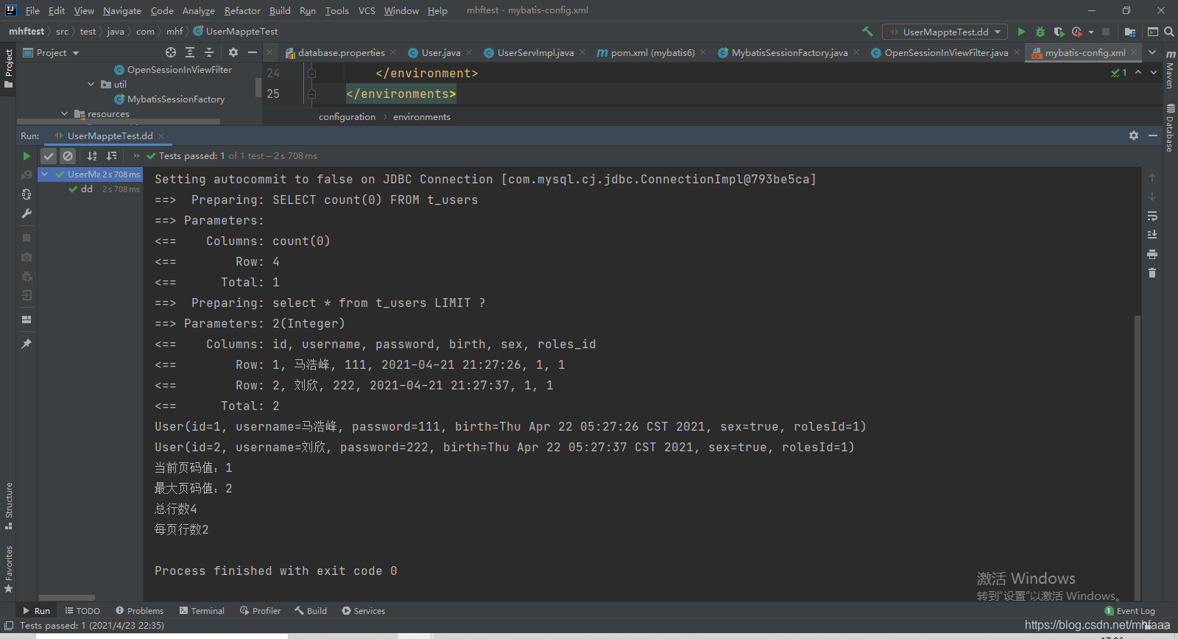Screen dimensions: 1178x639
Task: Select OpenSessionInViewFilter in Project tree
Action: [x=179, y=70]
